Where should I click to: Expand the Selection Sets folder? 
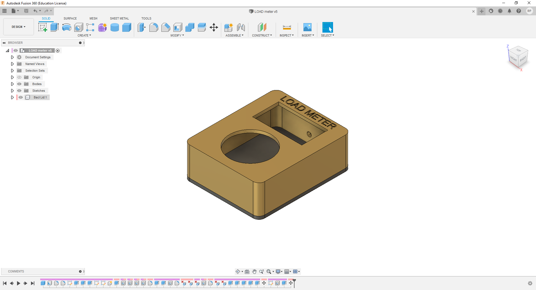pos(12,71)
